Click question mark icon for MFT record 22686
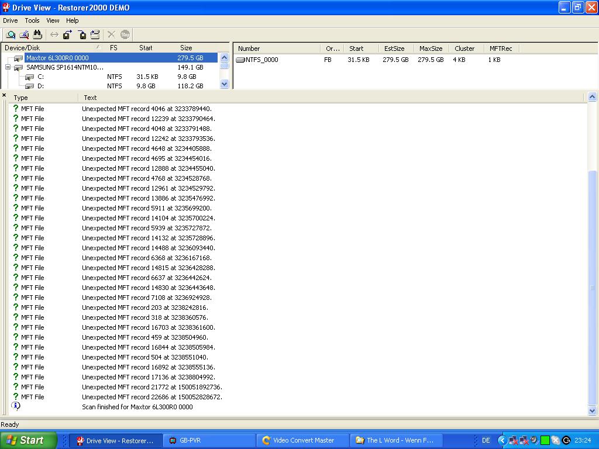 pos(16,397)
